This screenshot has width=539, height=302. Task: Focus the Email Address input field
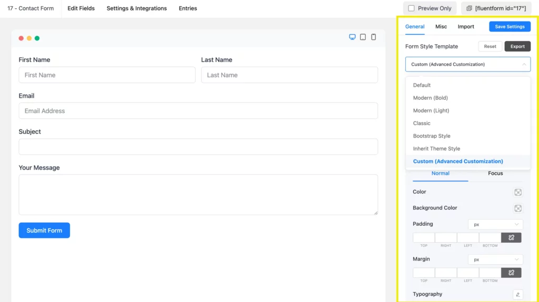click(198, 111)
